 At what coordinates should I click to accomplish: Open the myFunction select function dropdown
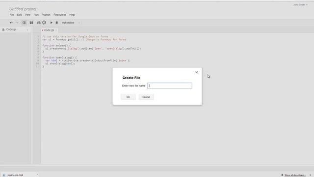pyautogui.click(x=71, y=23)
